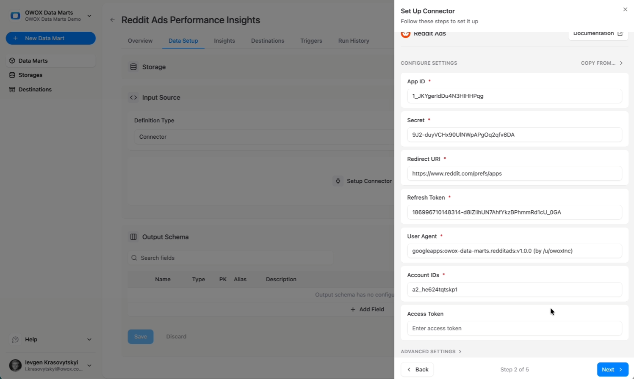This screenshot has width=634, height=379.
Task: Click the Reddit Ads connector icon
Action: tap(405, 34)
